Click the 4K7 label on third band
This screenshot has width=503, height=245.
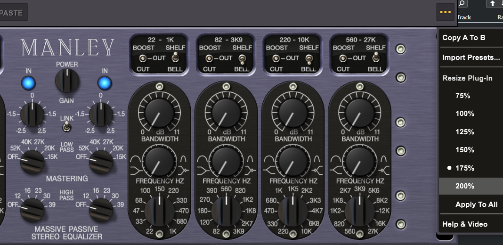point(317,211)
